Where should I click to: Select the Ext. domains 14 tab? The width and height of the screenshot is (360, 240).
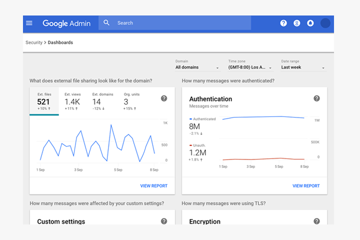click(x=102, y=101)
